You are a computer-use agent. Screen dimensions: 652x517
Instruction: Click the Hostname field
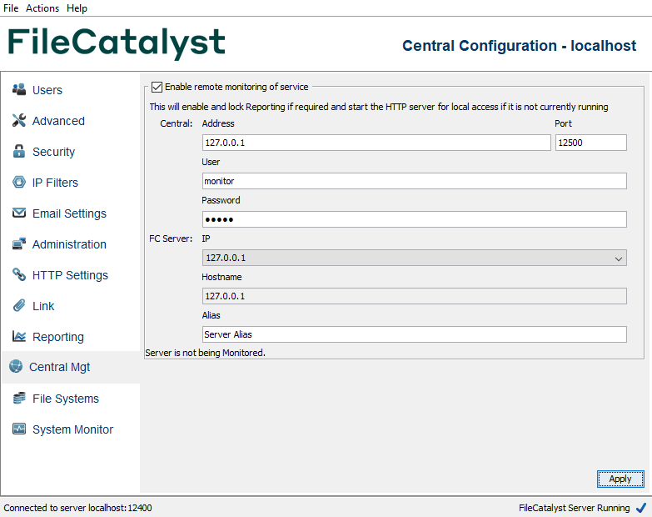(x=414, y=296)
